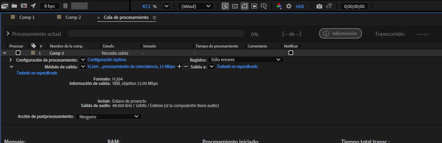Open Salida a dropdown arrow
Screen dimensions: 442x143
tap(211, 67)
